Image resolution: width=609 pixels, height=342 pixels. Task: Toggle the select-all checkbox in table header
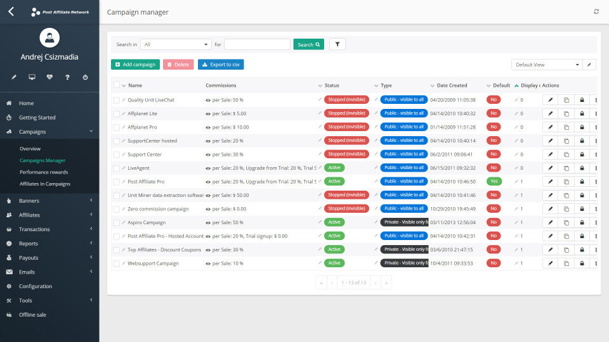click(x=116, y=85)
